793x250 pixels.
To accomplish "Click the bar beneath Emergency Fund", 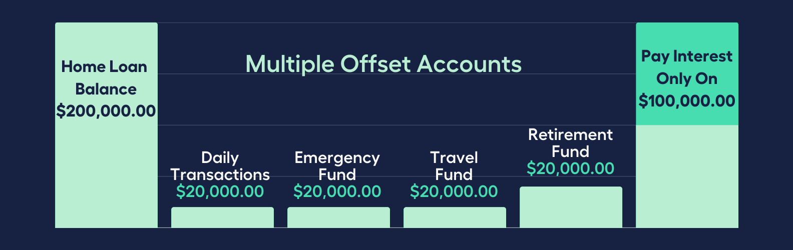I will (x=338, y=217).
